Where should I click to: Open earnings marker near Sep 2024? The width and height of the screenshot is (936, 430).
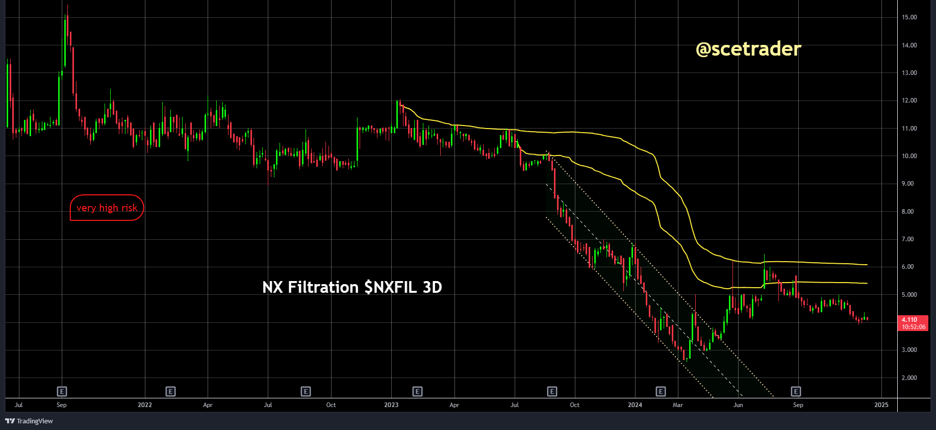(796, 392)
